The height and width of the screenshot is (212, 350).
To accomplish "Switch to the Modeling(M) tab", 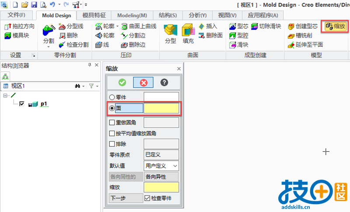I will click(132, 15).
